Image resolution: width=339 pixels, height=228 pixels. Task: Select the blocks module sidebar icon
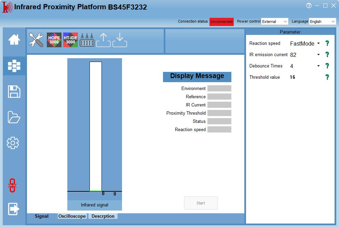pos(14,66)
